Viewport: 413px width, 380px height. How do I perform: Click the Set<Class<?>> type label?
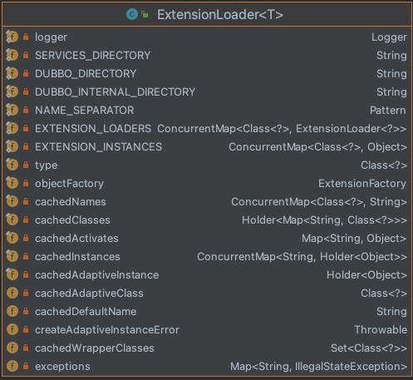point(369,348)
